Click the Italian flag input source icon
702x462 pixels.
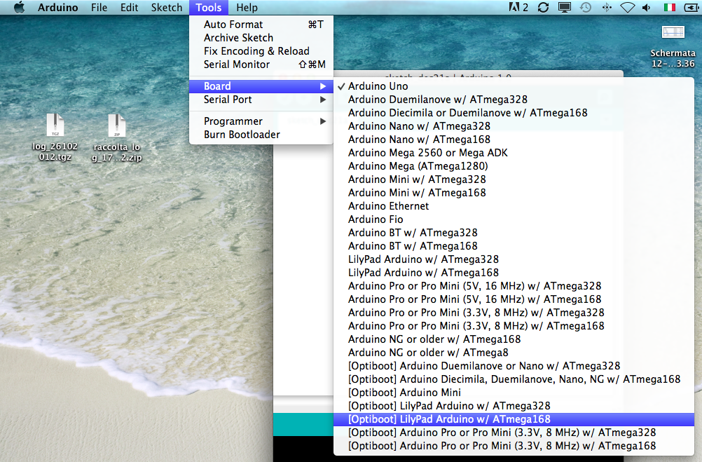tap(670, 8)
